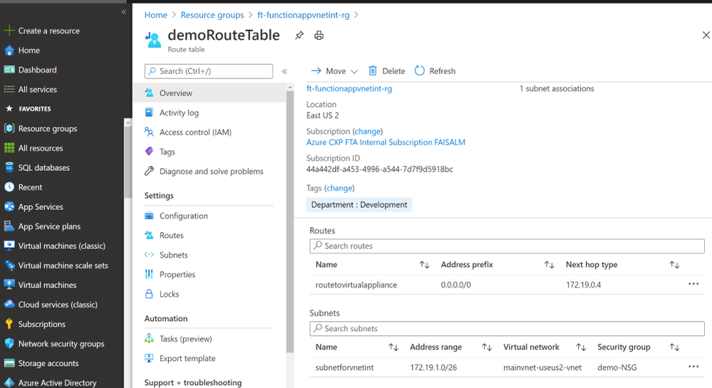
Task: Open Azure CXP FTA Internal Subscription link
Action: tap(386, 142)
